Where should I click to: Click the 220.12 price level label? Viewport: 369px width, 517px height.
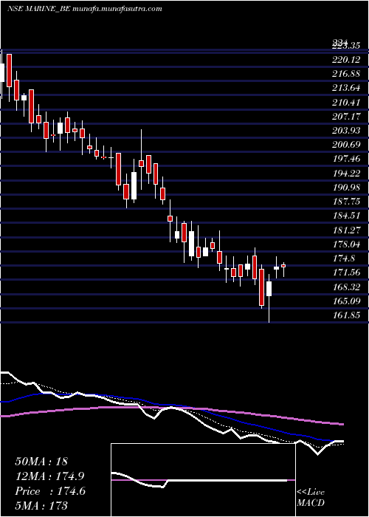pos(346,60)
